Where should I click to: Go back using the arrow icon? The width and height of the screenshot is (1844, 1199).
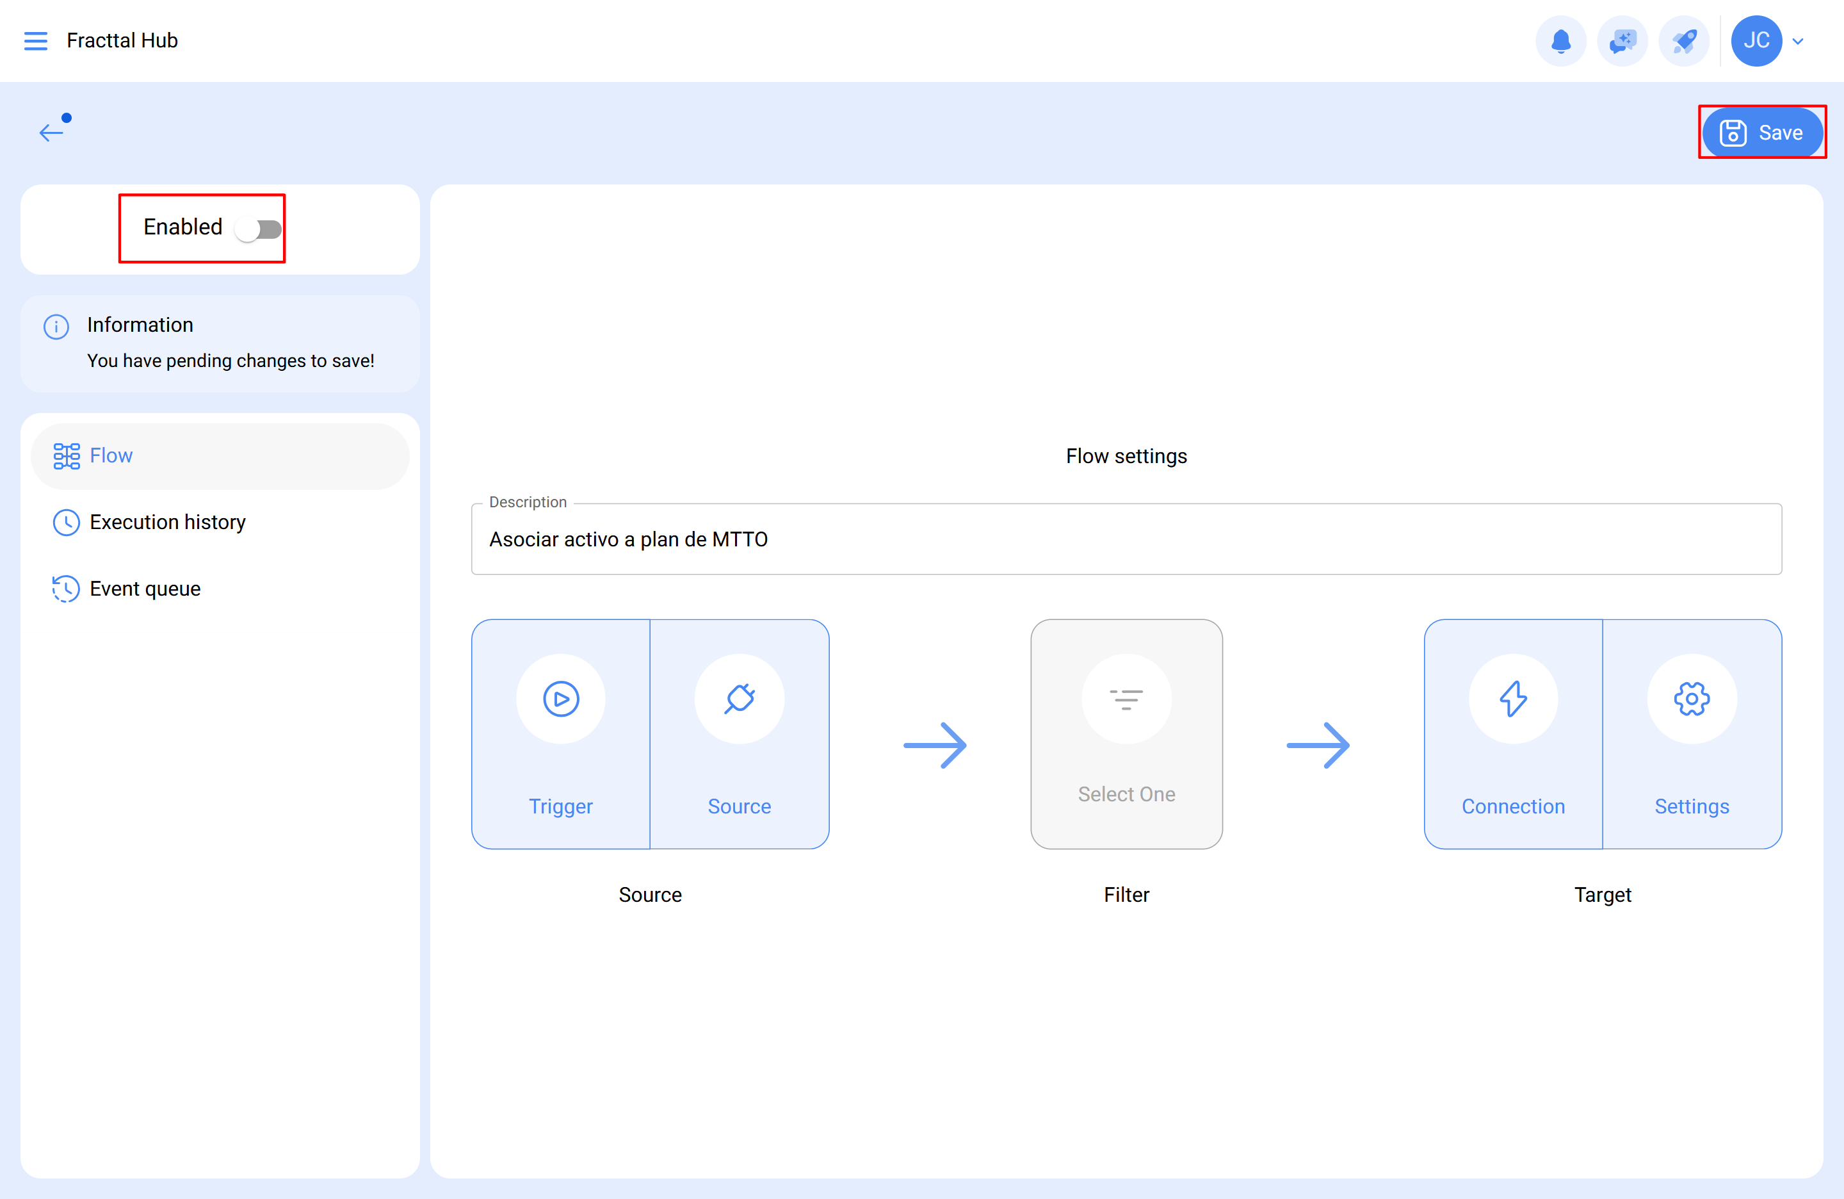51,132
